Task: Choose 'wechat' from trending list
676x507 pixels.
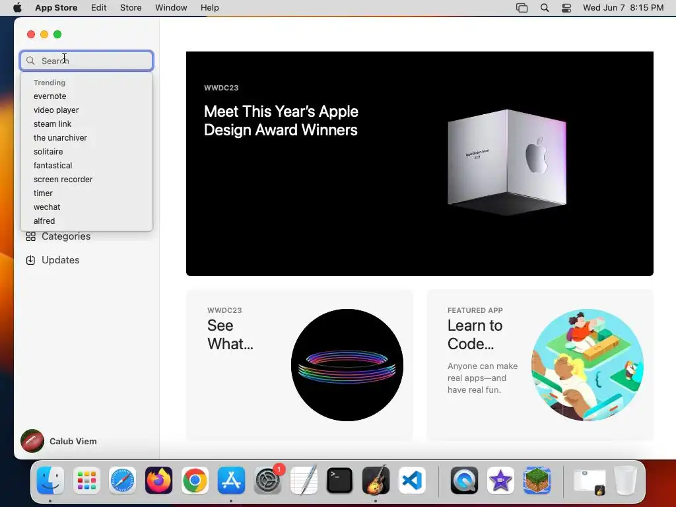Action: point(47,207)
